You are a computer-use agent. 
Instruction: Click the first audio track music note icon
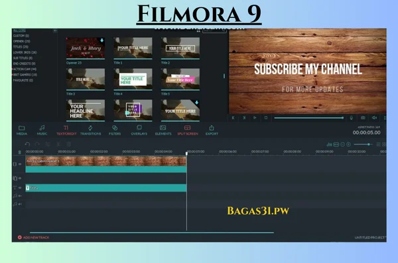pyautogui.click(x=15, y=196)
